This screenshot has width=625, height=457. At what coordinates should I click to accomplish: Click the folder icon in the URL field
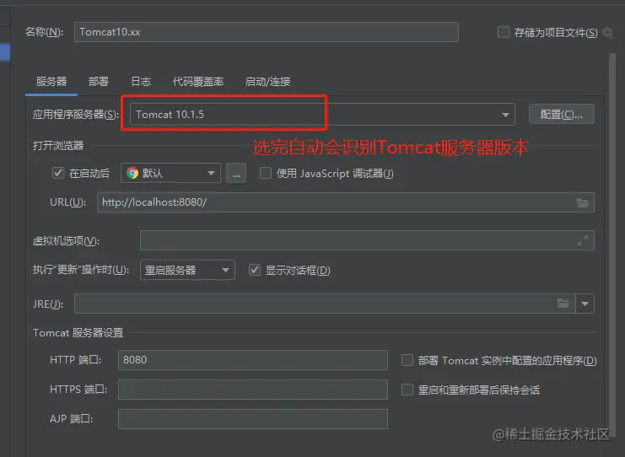(582, 203)
